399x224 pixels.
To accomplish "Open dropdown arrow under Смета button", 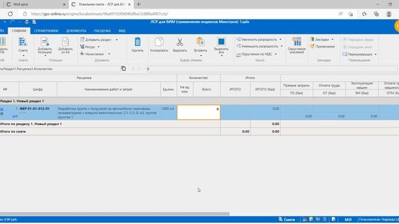I will point(23,56).
